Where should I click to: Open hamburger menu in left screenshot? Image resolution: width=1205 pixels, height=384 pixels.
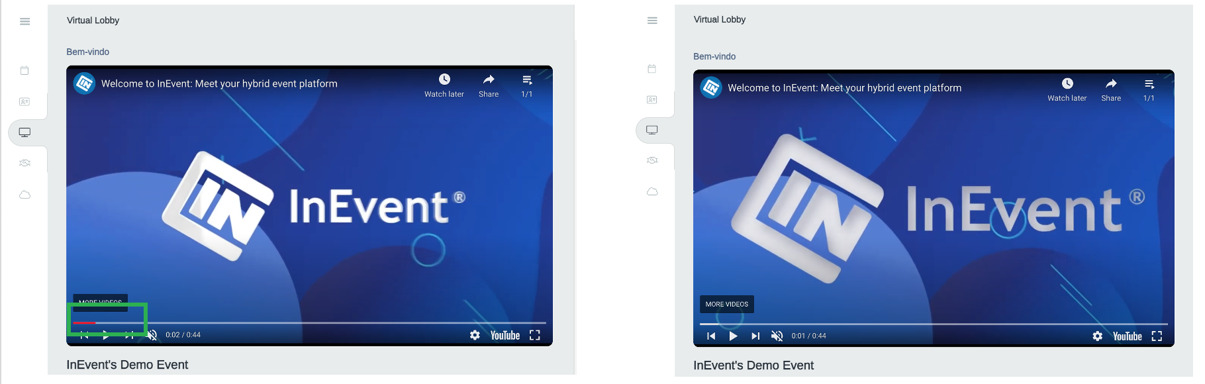point(25,21)
